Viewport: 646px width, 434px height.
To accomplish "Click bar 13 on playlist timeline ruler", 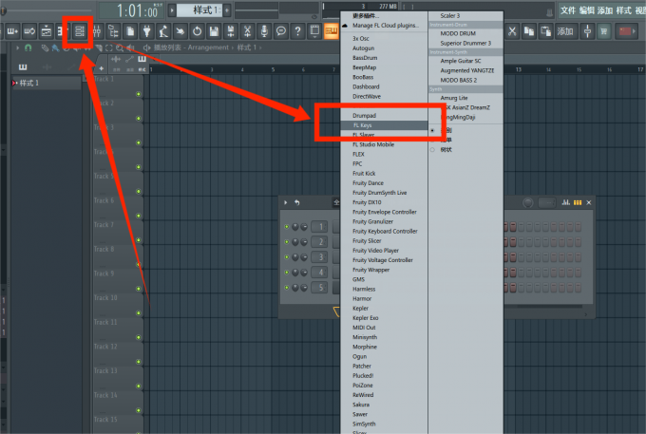I will point(519,69).
